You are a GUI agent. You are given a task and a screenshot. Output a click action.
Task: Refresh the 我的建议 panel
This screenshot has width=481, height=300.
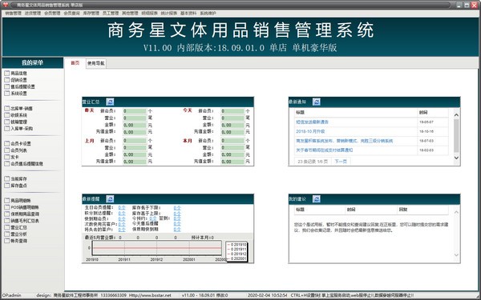coord(317,199)
